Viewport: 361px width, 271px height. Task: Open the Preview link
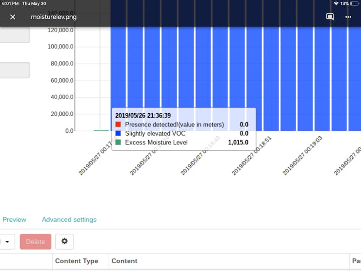tap(14, 220)
